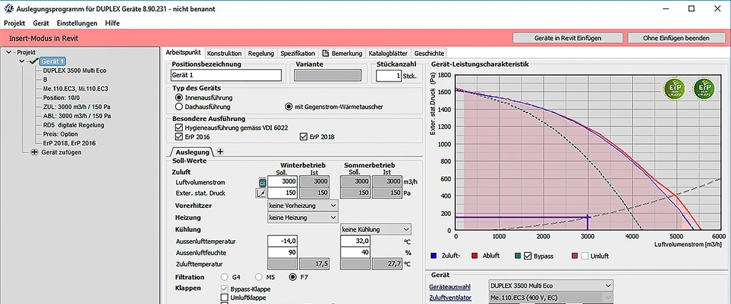Click the pressure curve icon beside Exter. stat. Druck
The width and height of the screenshot is (731, 304).
[262, 193]
